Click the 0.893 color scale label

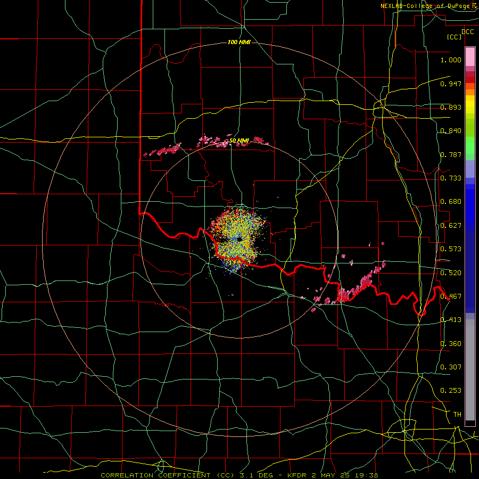(451, 107)
